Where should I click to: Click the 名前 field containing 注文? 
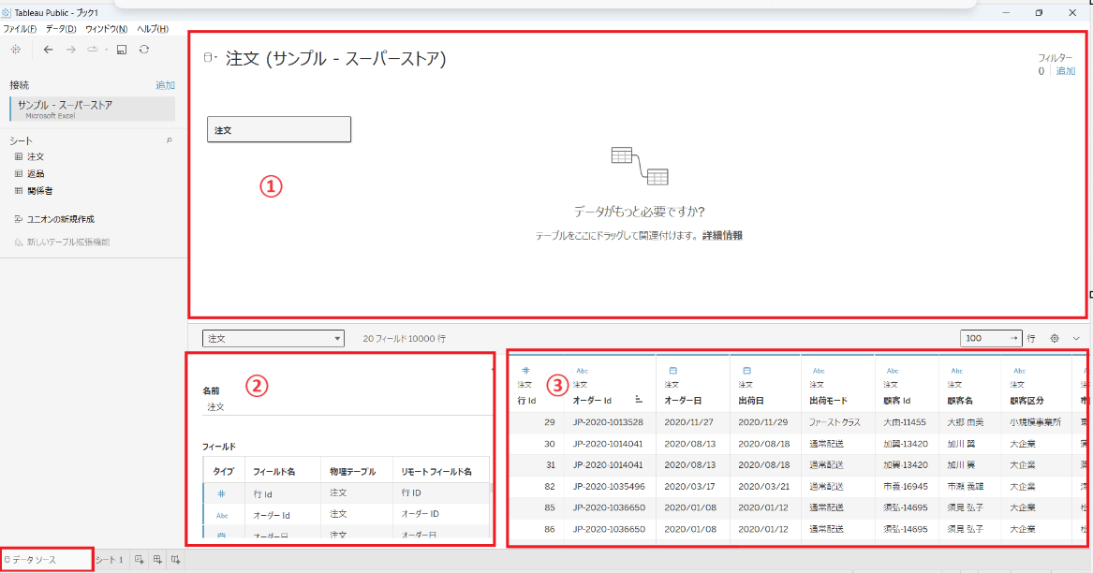347,407
